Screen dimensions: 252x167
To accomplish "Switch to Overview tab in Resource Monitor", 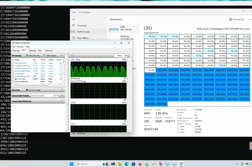I will [16, 50].
